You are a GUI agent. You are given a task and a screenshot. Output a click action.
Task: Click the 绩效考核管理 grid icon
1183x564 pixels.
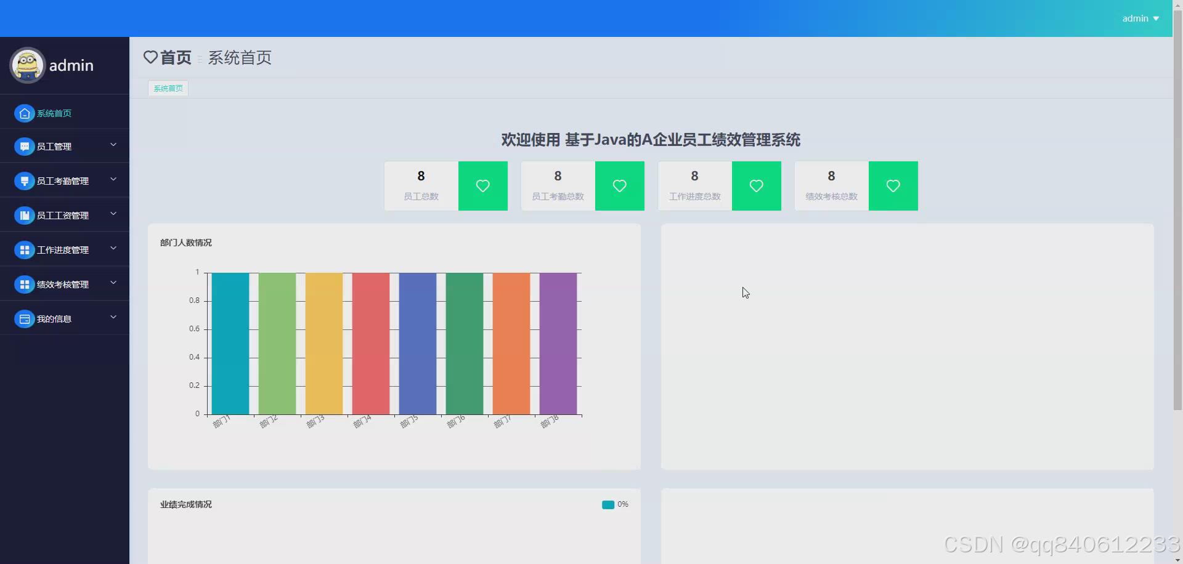coord(24,283)
